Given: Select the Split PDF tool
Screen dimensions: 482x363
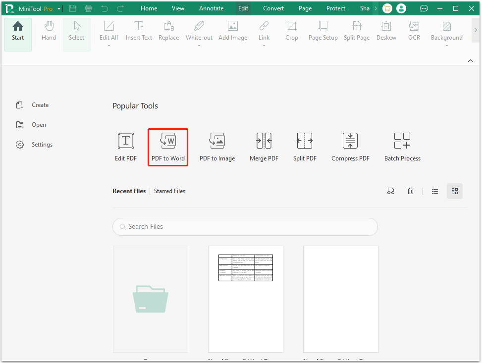Looking at the screenshot, I should [x=304, y=146].
